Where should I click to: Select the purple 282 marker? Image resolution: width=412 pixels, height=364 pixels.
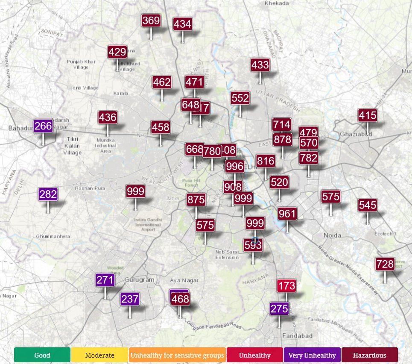click(48, 194)
